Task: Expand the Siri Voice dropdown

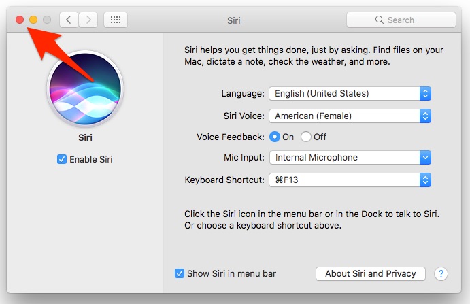Action: tap(350, 116)
